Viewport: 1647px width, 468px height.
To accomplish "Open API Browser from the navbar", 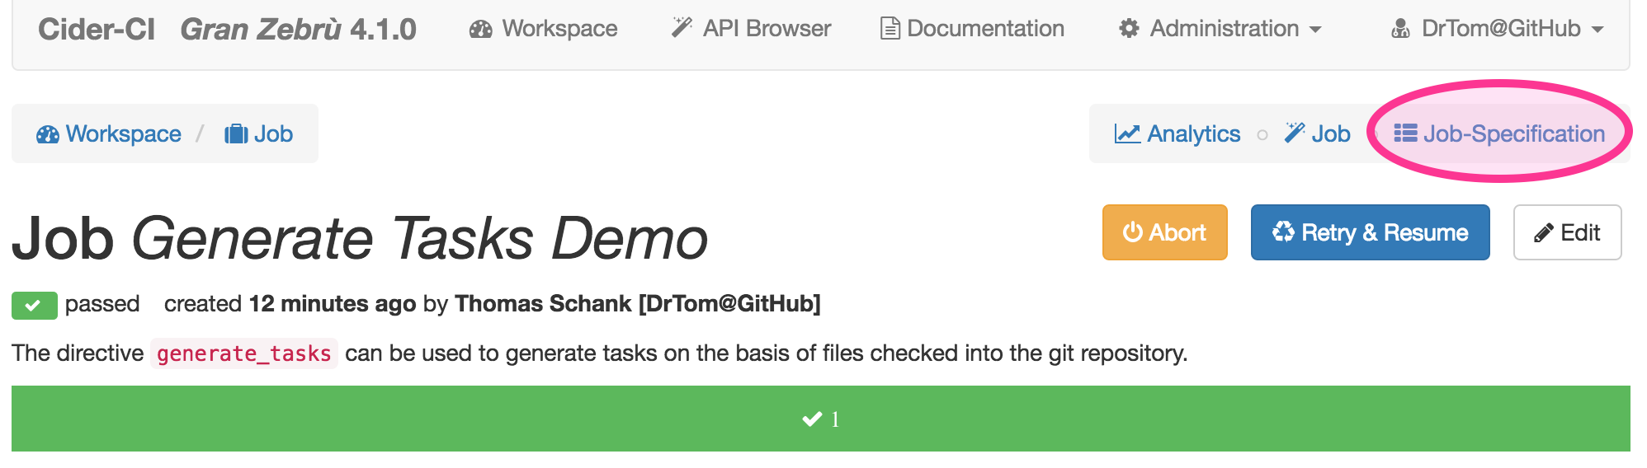I will tap(751, 29).
